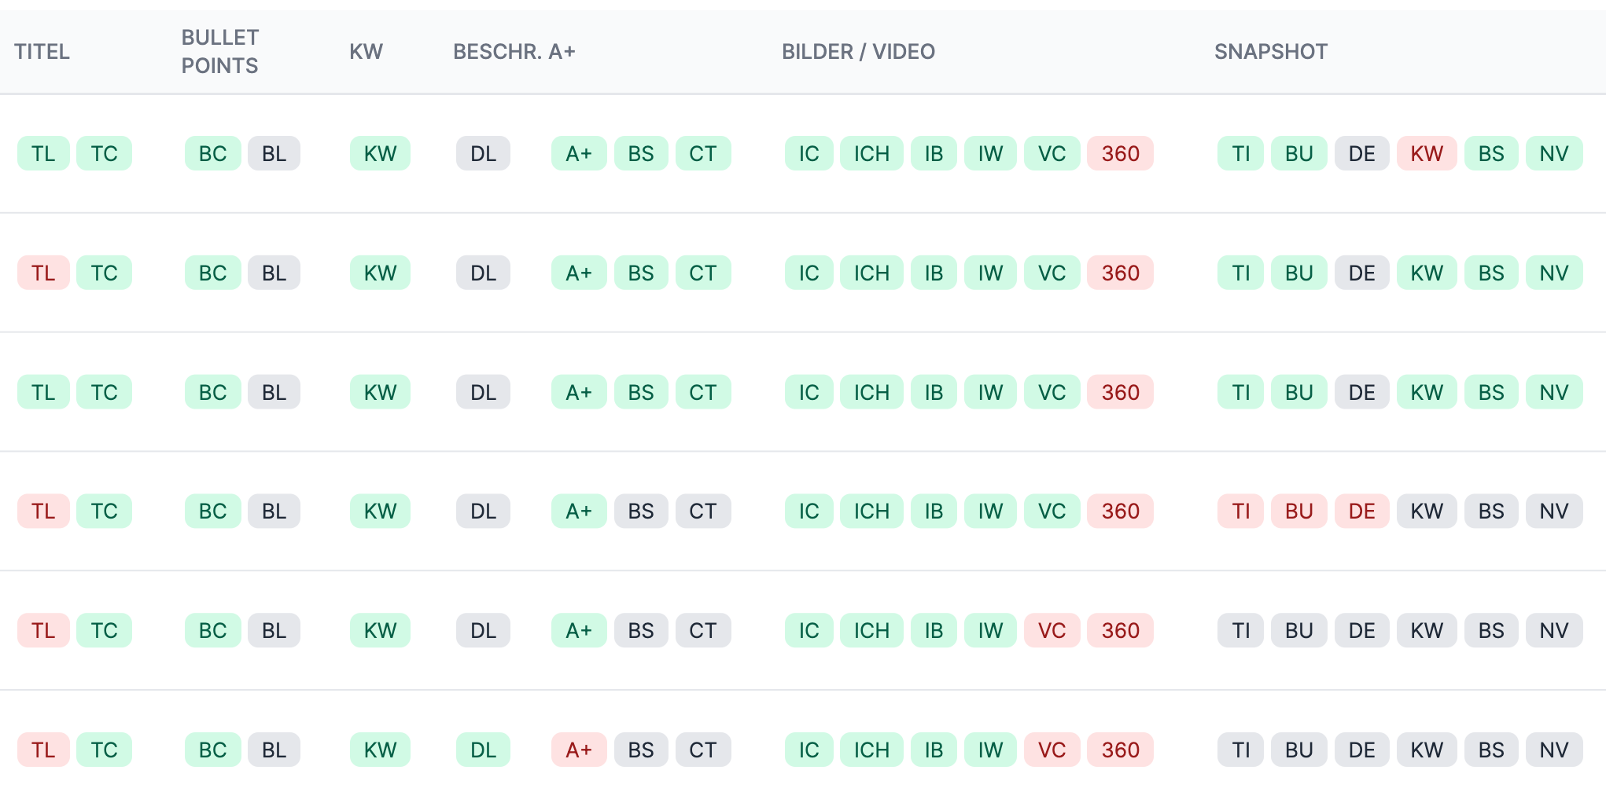This screenshot has height=803, width=1606.
Task: Sort by the KW column header
Action: pos(366,52)
